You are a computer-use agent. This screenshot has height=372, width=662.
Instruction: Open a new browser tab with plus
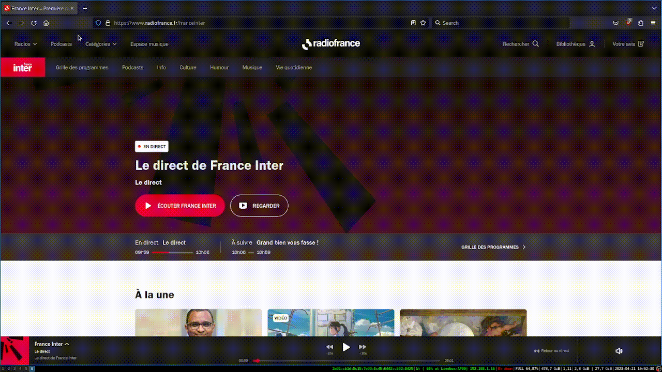click(85, 8)
